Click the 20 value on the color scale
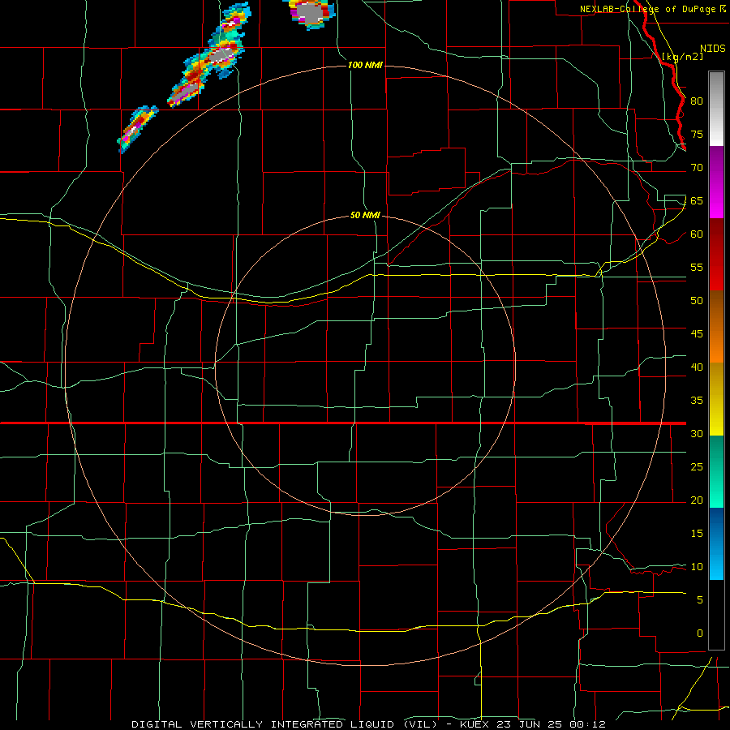The width and height of the screenshot is (730, 730). click(697, 500)
